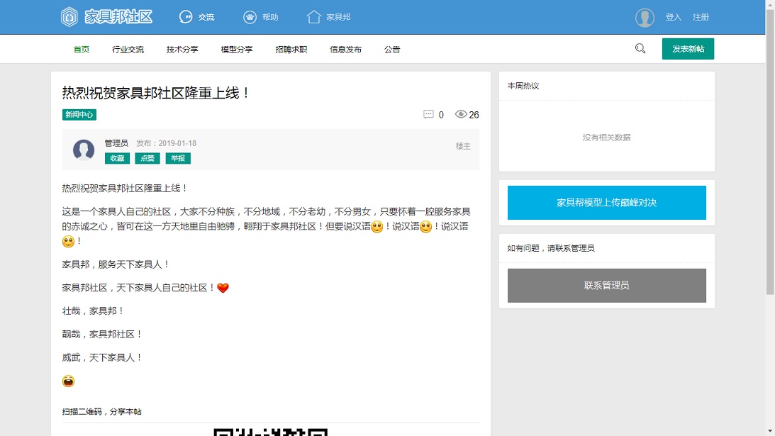The image size is (775, 436).
Task: Click 如有问题，请联系管理员 heading
Action: click(551, 248)
